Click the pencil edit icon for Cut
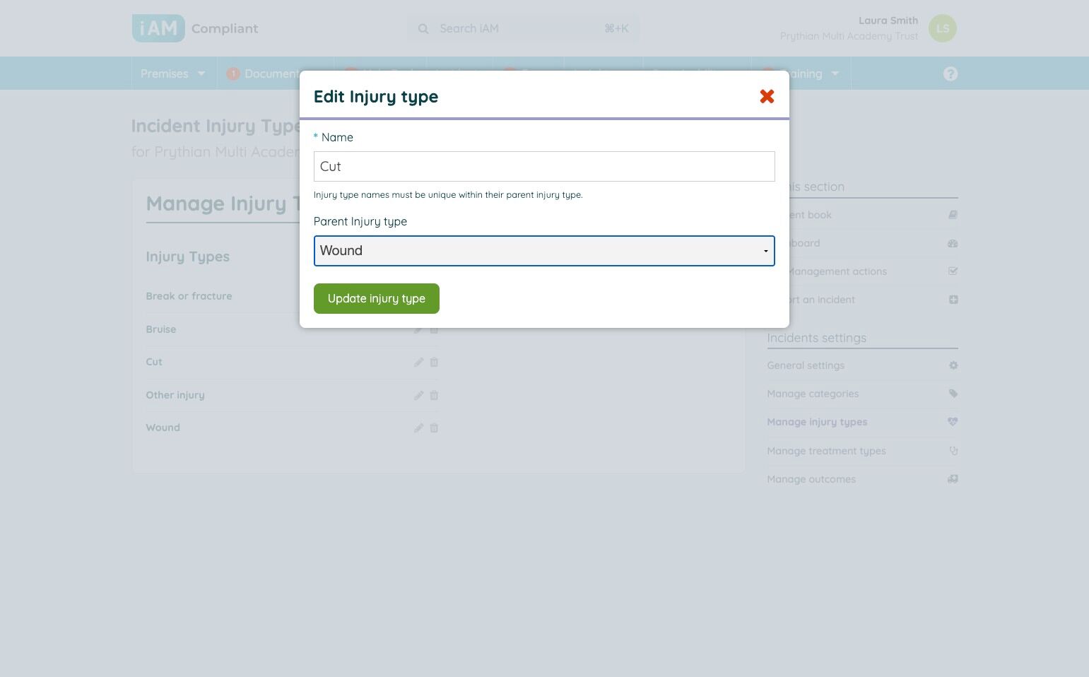 (418, 363)
